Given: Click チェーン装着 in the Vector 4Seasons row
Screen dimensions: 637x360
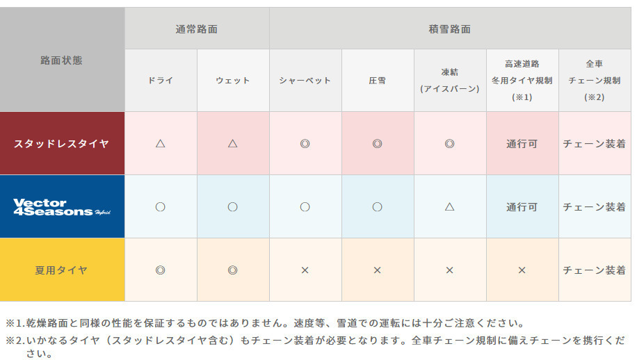Looking at the screenshot, I should pyautogui.click(x=595, y=207).
